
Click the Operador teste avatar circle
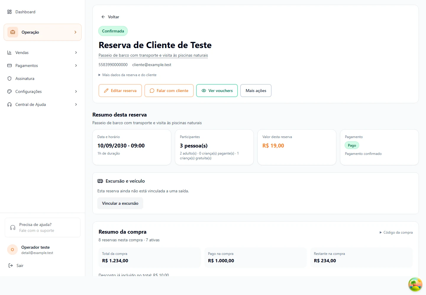pos(12,250)
